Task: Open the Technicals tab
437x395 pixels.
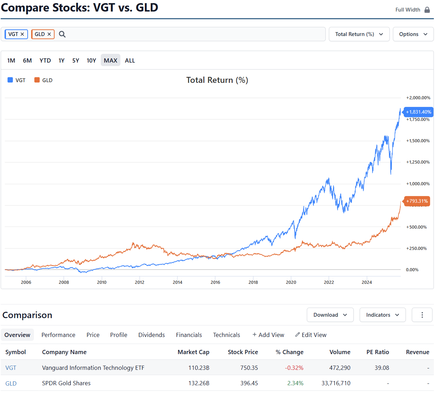Action: pos(227,335)
